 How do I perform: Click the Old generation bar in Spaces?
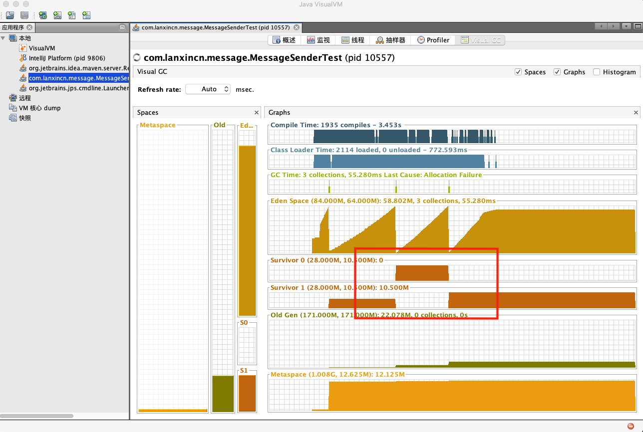tap(223, 269)
